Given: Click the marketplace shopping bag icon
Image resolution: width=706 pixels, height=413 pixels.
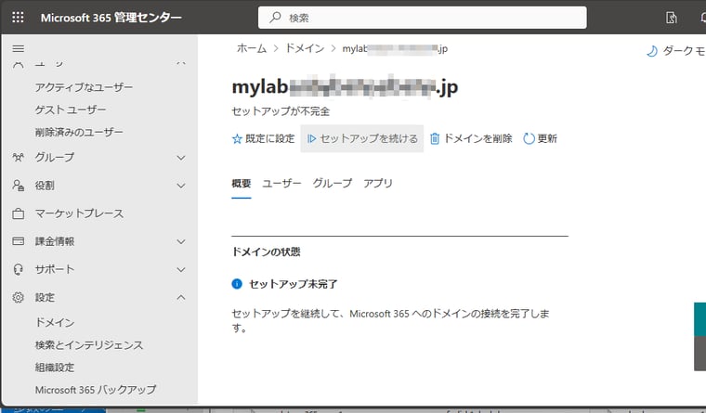Looking at the screenshot, I should [x=18, y=213].
